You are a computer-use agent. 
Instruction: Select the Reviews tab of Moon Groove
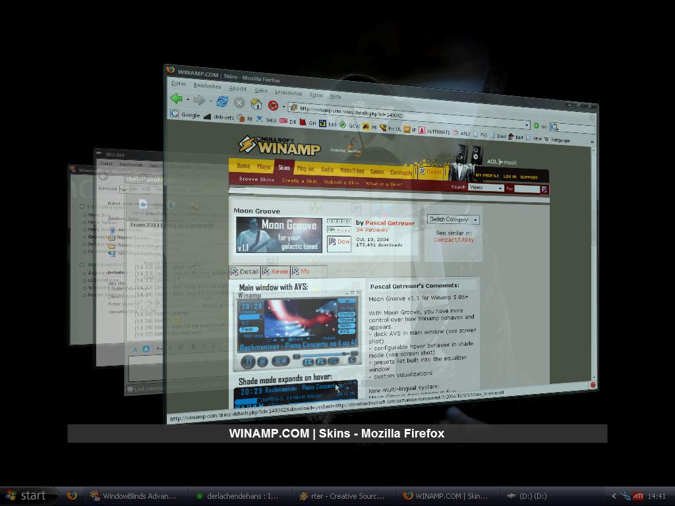[x=276, y=271]
